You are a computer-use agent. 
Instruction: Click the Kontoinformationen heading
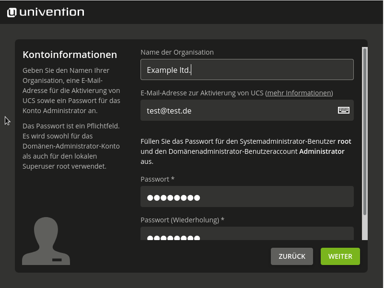tap(70, 55)
